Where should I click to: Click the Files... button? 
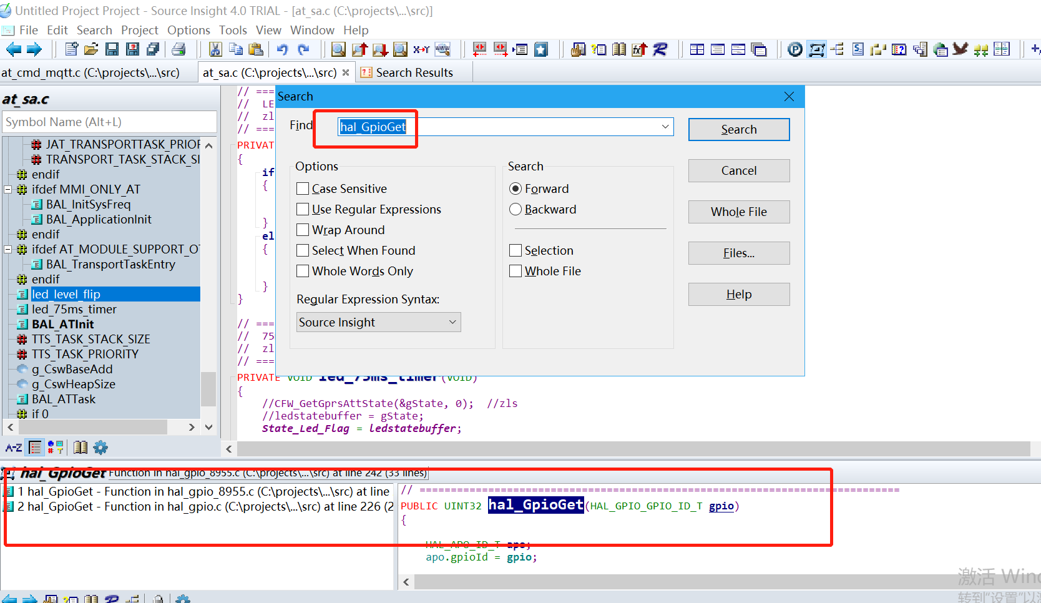point(738,253)
